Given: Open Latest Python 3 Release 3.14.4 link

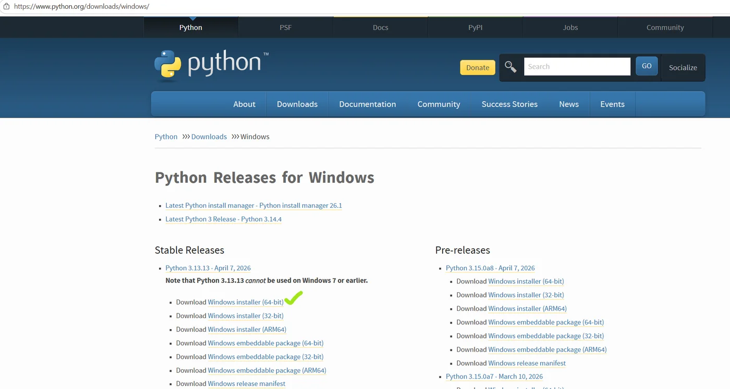Looking at the screenshot, I should coord(224,219).
